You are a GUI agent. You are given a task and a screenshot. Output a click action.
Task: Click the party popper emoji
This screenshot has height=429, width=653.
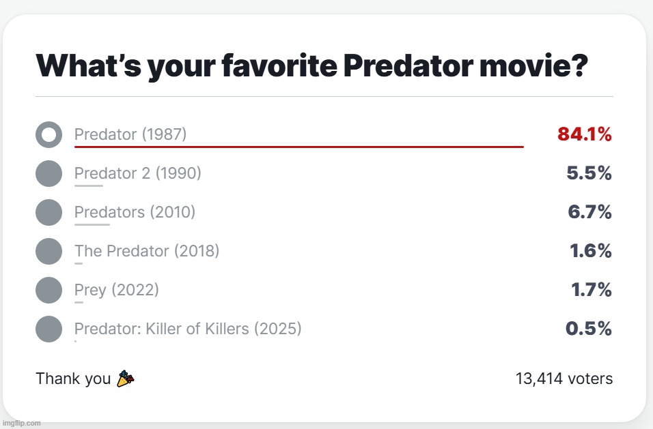pyautogui.click(x=126, y=379)
